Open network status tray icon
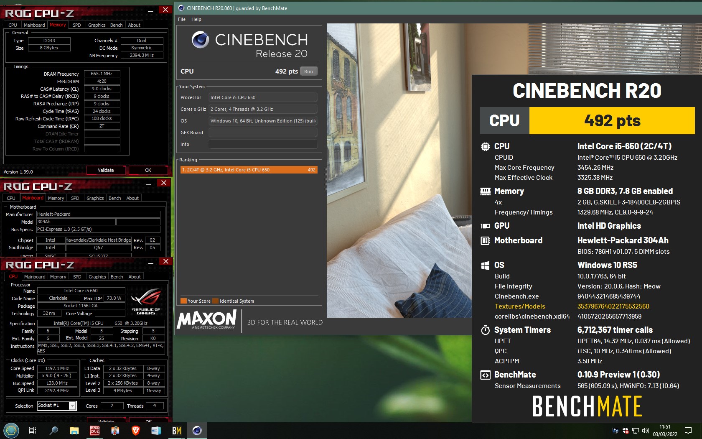 (x=636, y=431)
